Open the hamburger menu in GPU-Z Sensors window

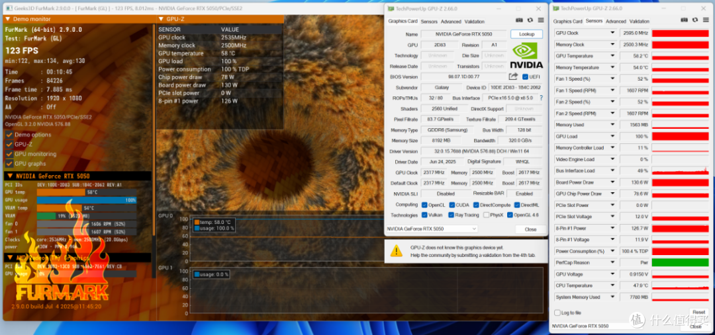pyautogui.click(x=707, y=20)
